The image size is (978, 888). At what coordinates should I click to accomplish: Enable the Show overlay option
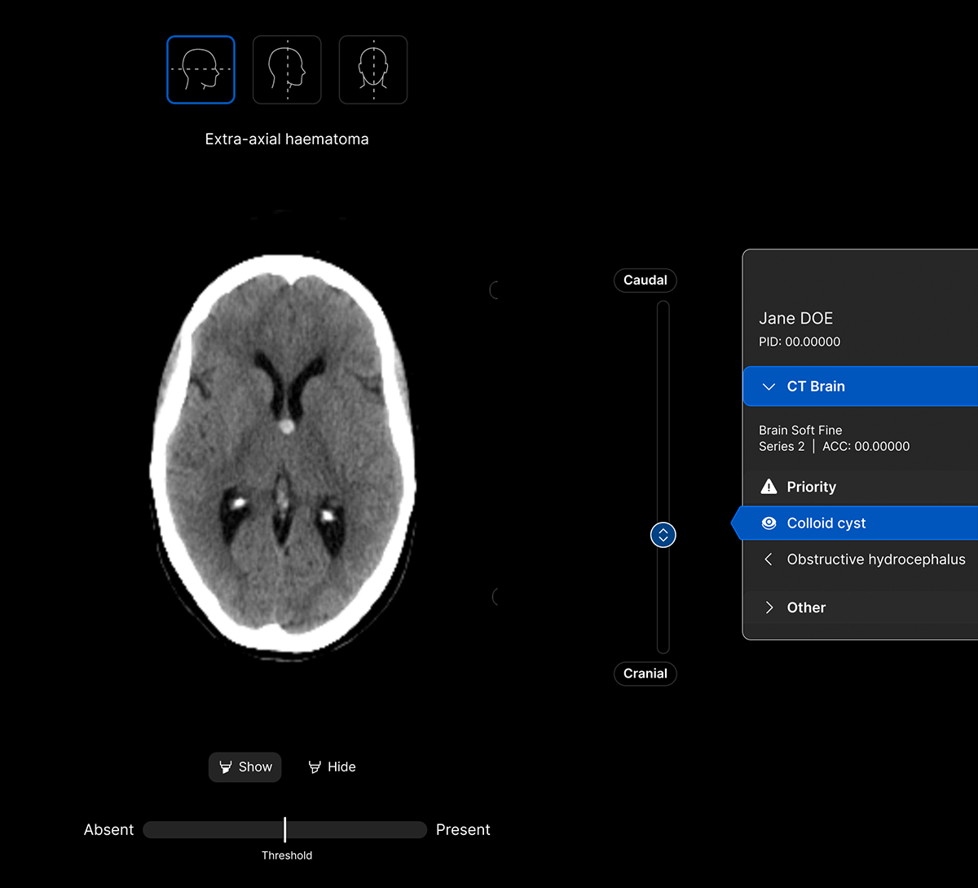pos(245,767)
